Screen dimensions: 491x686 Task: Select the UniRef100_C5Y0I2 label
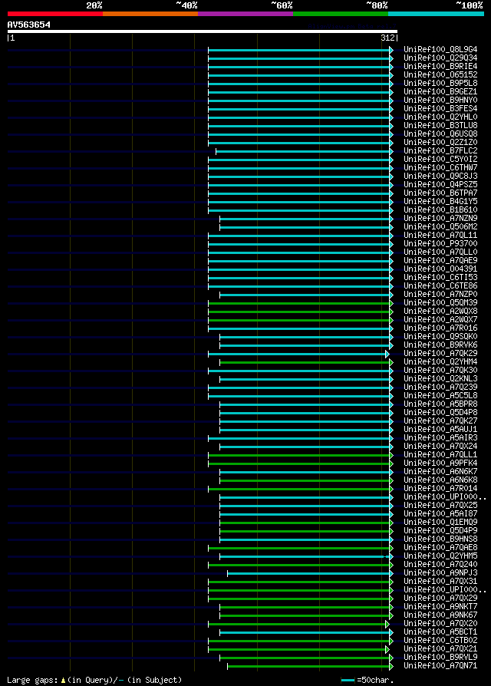(440, 160)
